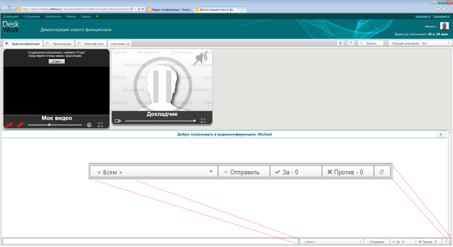Open the Текущий докладчик - Все dropdown
453x247 pixels.
click(x=419, y=43)
